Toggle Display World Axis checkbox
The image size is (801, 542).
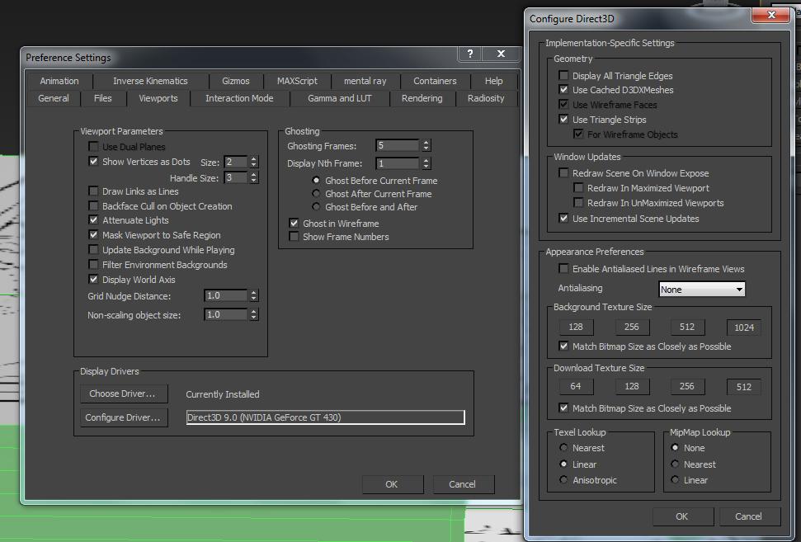coord(93,280)
